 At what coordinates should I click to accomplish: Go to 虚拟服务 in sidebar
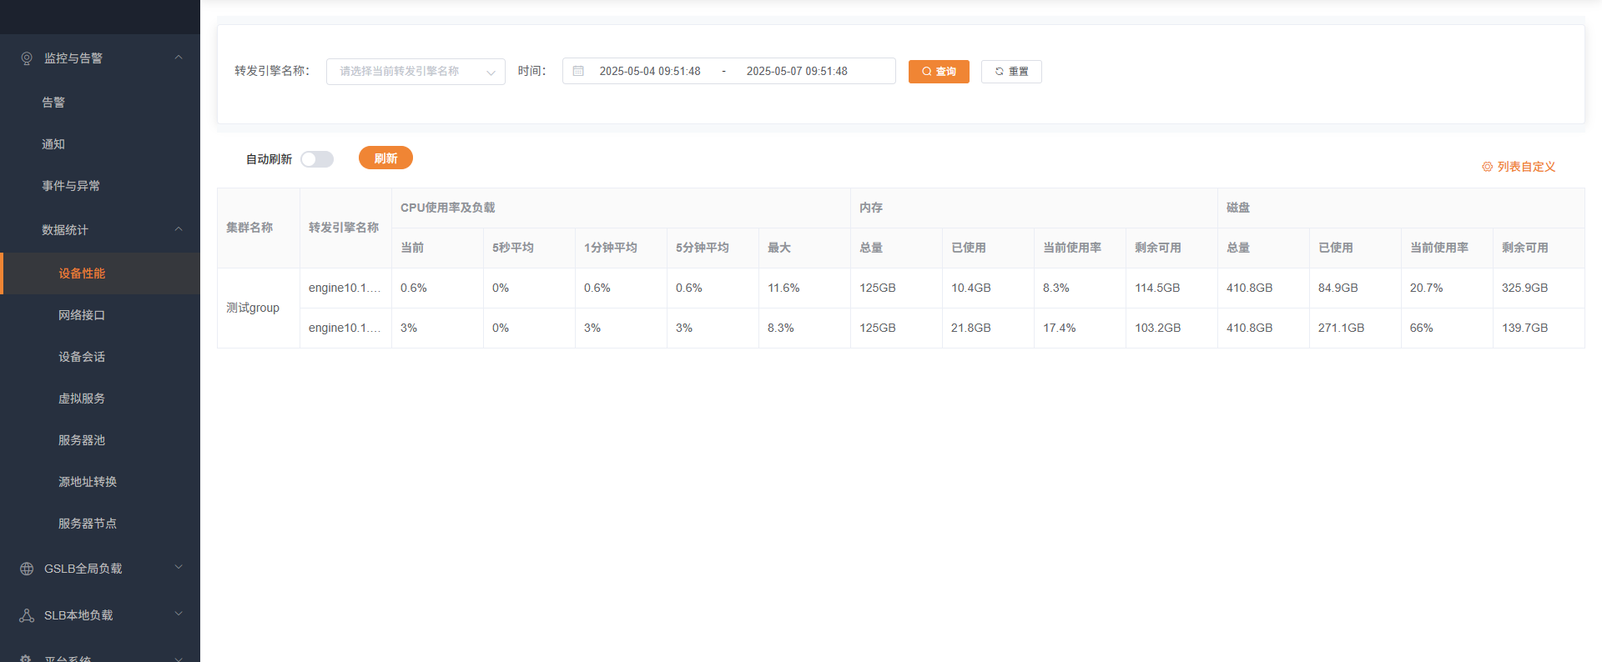click(x=82, y=399)
